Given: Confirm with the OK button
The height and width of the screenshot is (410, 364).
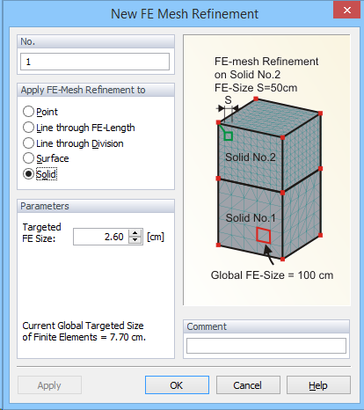Looking at the screenshot, I should click(x=177, y=385).
